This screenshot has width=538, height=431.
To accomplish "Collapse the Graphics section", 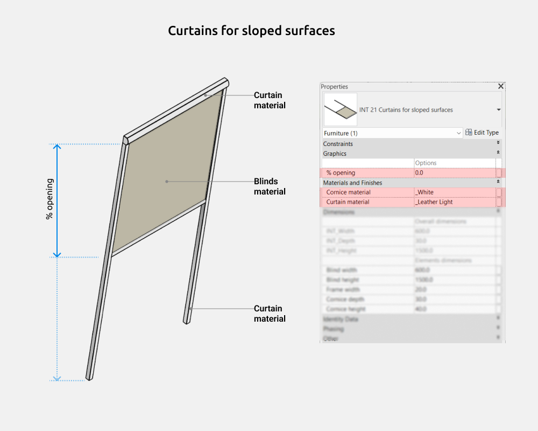I will 498,152.
